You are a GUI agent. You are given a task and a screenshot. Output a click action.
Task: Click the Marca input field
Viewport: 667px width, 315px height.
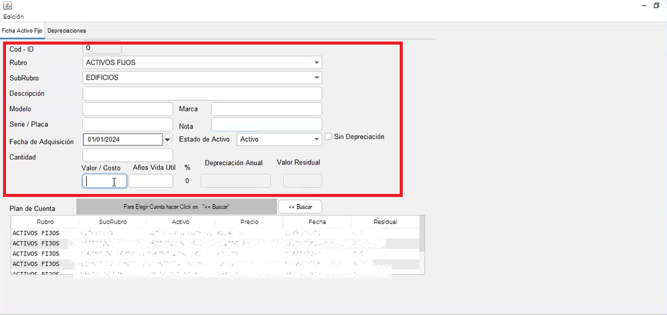click(x=267, y=109)
